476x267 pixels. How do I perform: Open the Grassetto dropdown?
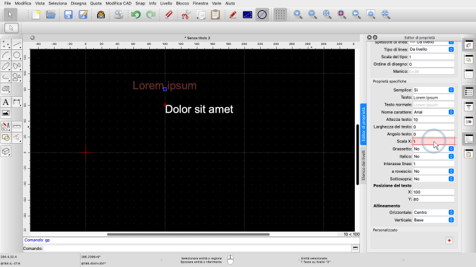click(433, 149)
